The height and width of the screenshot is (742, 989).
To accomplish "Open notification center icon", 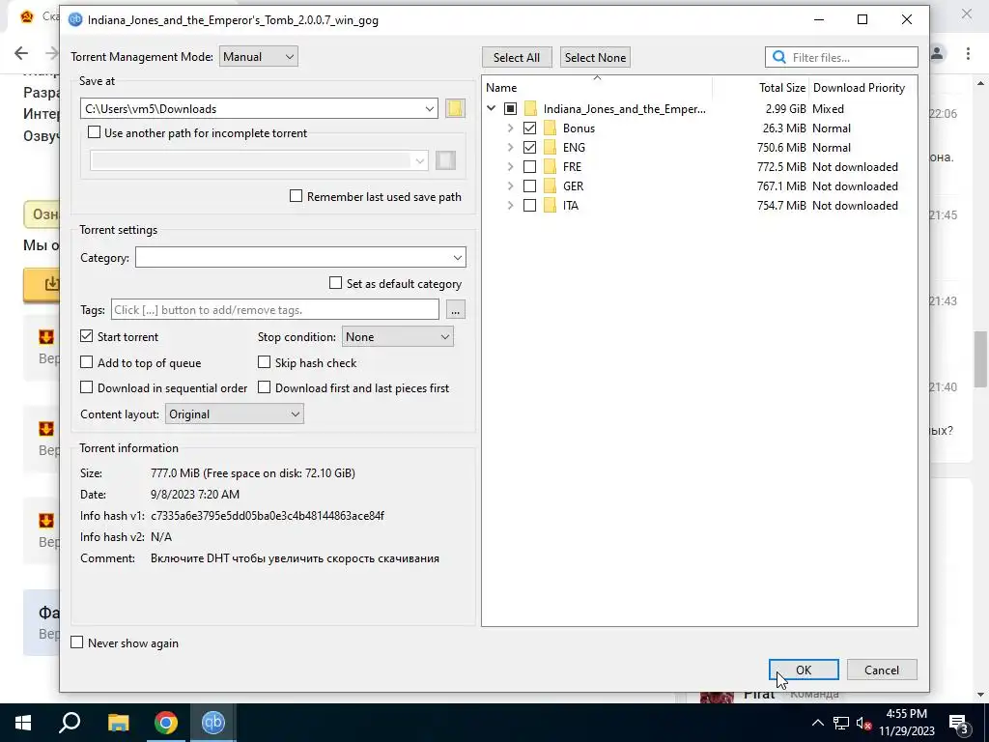I will [959, 723].
